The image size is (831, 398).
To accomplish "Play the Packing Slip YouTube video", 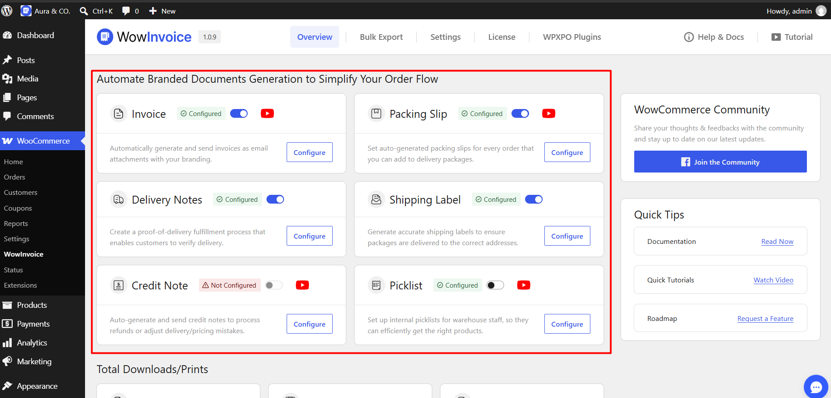I will [549, 113].
